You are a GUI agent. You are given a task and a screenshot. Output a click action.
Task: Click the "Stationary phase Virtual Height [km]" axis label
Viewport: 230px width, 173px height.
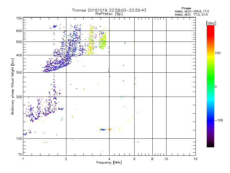pyautogui.click(x=13, y=87)
